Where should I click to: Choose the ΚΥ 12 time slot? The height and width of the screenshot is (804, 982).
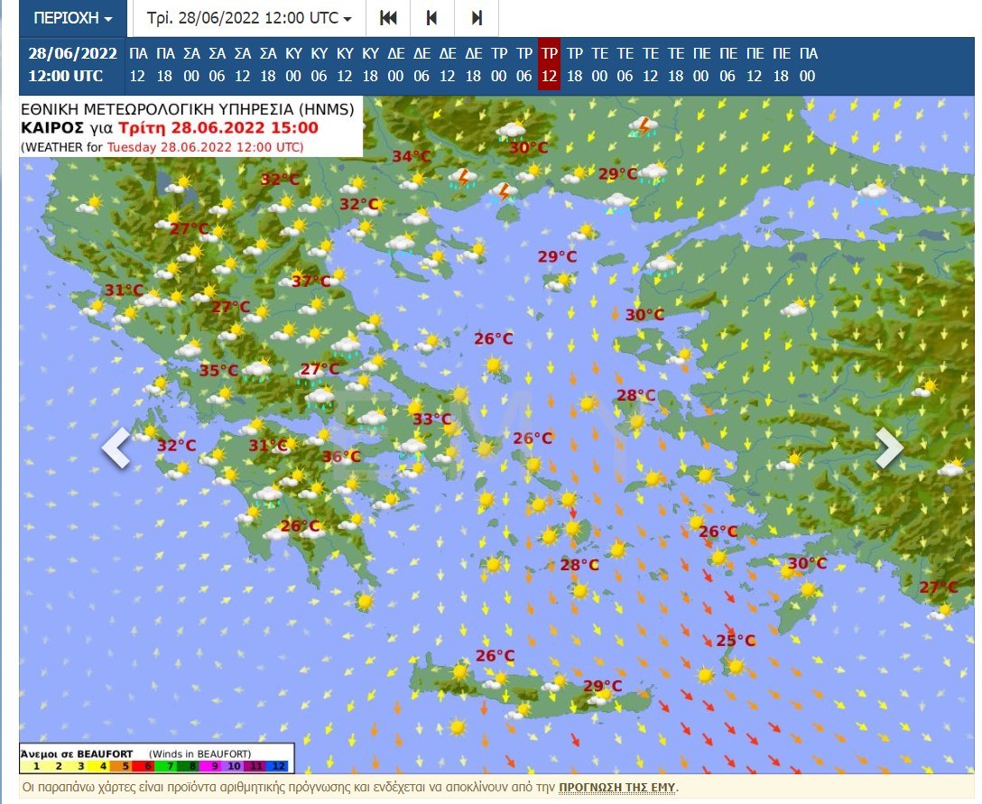(x=345, y=64)
